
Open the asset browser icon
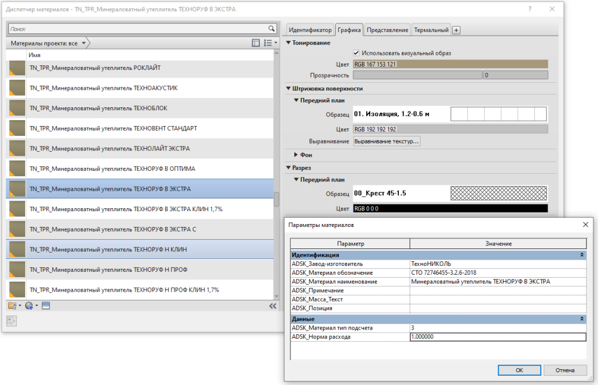[x=46, y=306]
